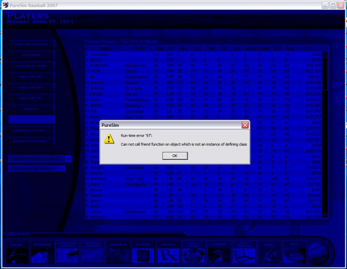The width and height of the screenshot is (347, 269).
Task: Click the Create a Pitcher button
Action: click(31, 141)
